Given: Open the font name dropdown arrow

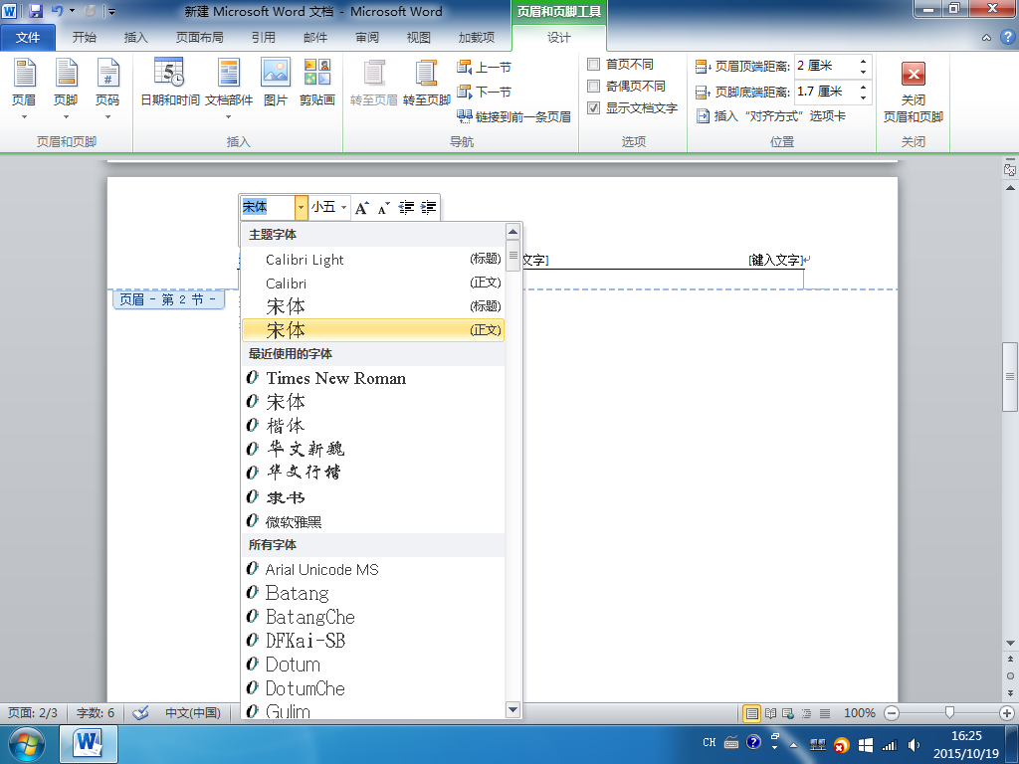Looking at the screenshot, I should [301, 207].
